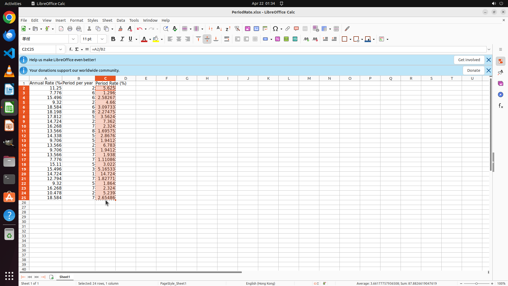Open the Data menu
This screenshot has height=286, width=508.
tap(121, 20)
